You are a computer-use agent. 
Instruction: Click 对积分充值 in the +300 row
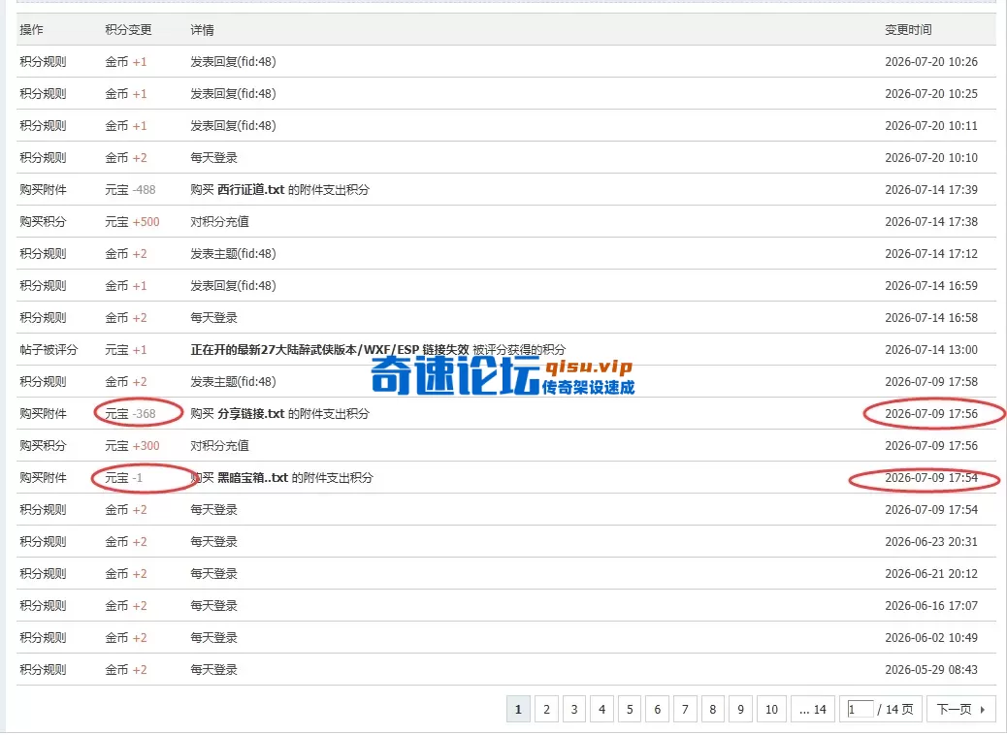coord(219,446)
